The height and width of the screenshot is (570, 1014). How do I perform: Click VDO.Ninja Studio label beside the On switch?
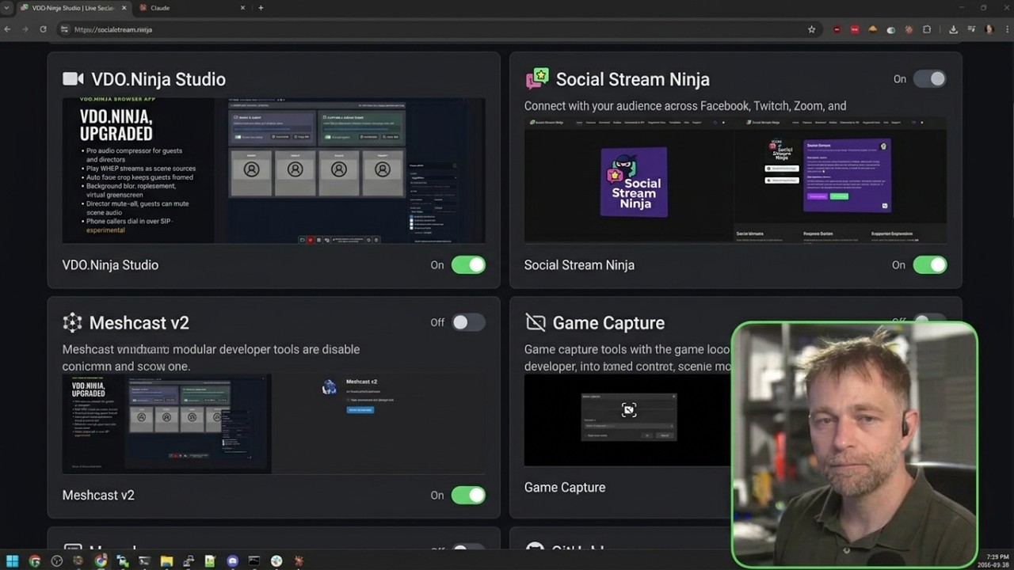pos(110,265)
